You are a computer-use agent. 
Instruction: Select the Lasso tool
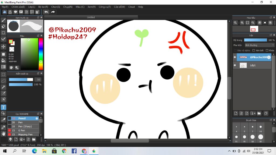[3, 81]
